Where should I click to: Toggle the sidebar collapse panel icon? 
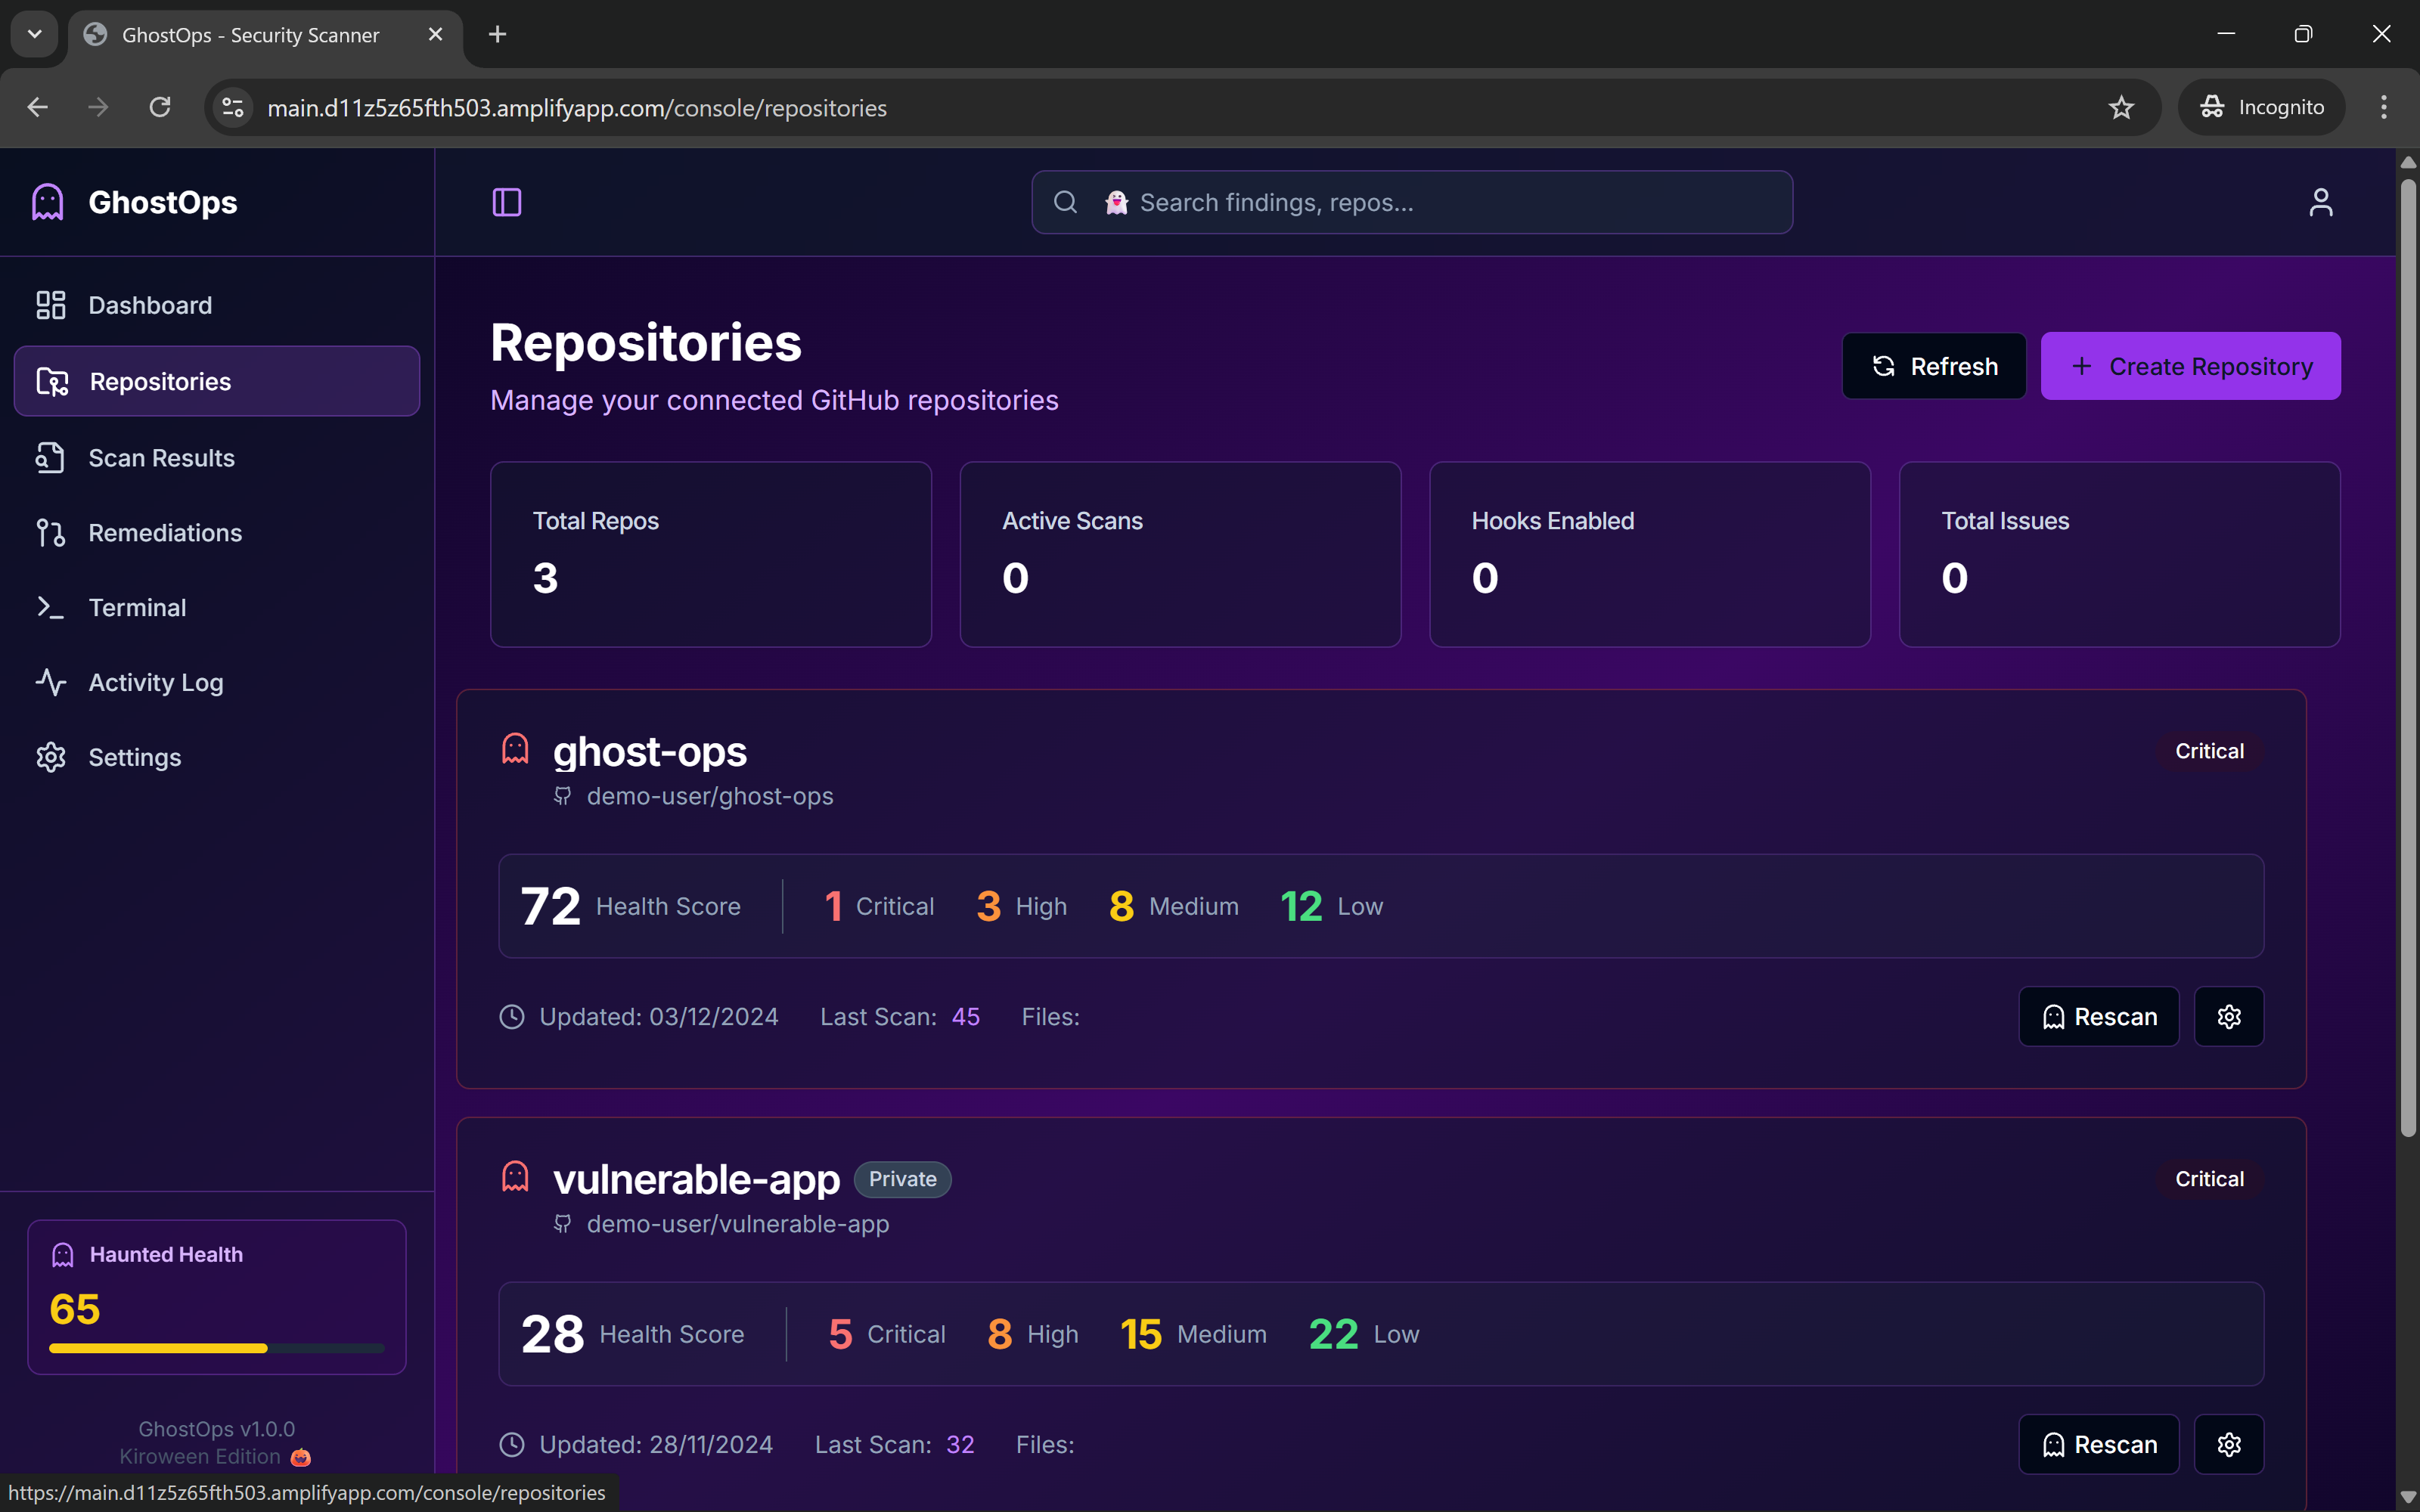point(507,202)
